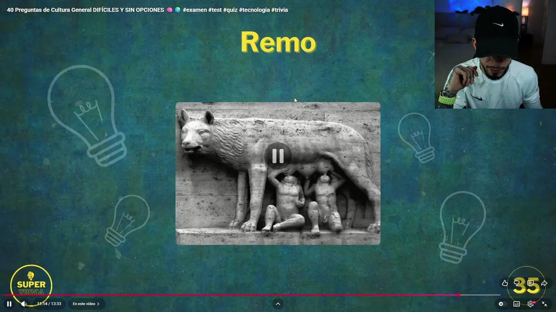
Task: Exit full screen mode
Action: 544,304
